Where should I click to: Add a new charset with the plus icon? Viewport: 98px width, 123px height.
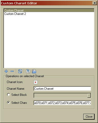tap(6, 71)
